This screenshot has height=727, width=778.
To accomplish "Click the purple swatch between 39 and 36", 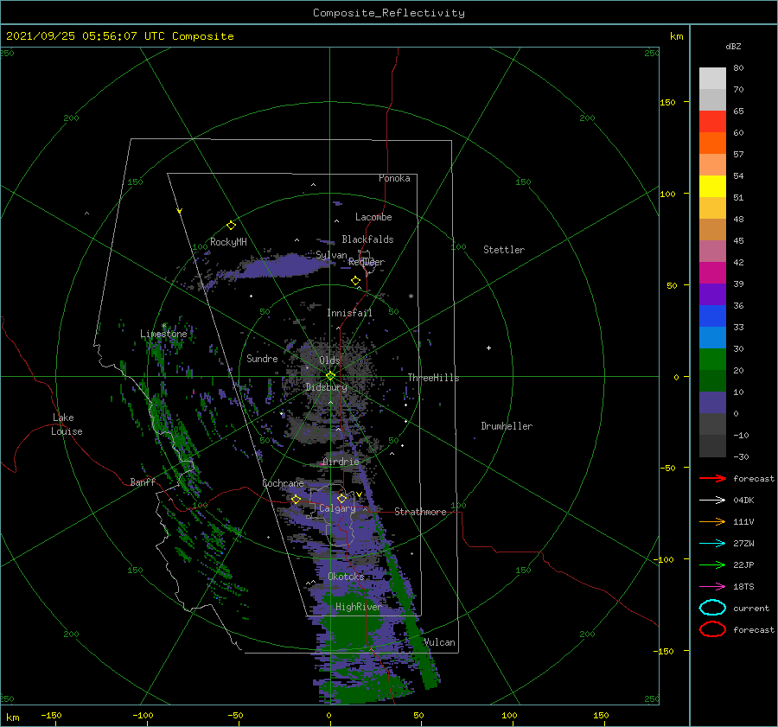I will pos(712,294).
